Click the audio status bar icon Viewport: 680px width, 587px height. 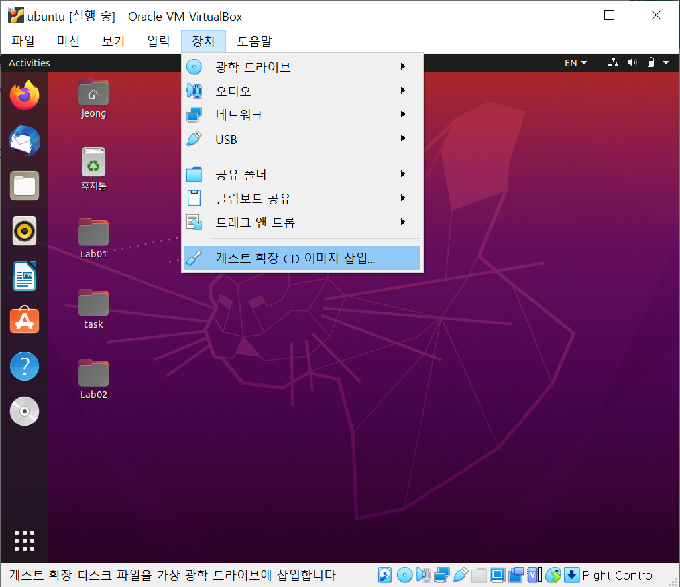(x=424, y=575)
